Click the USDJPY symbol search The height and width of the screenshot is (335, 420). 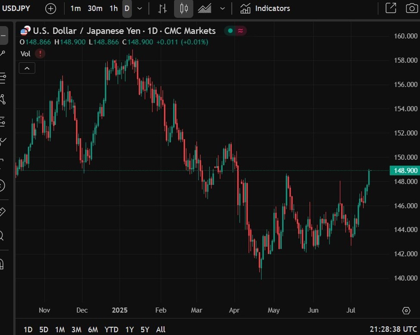pos(16,8)
